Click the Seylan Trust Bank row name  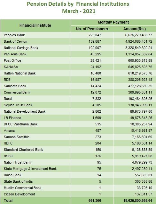click(x=18, y=105)
